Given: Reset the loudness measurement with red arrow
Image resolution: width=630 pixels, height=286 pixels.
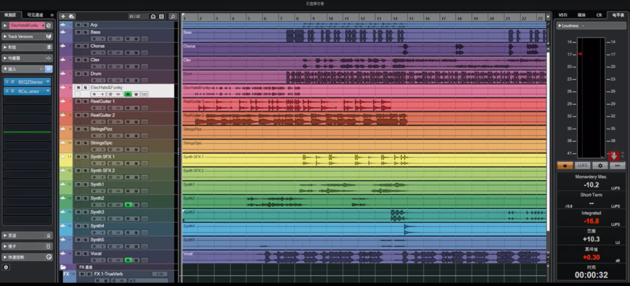Looking at the screenshot, I should pyautogui.click(x=614, y=156).
